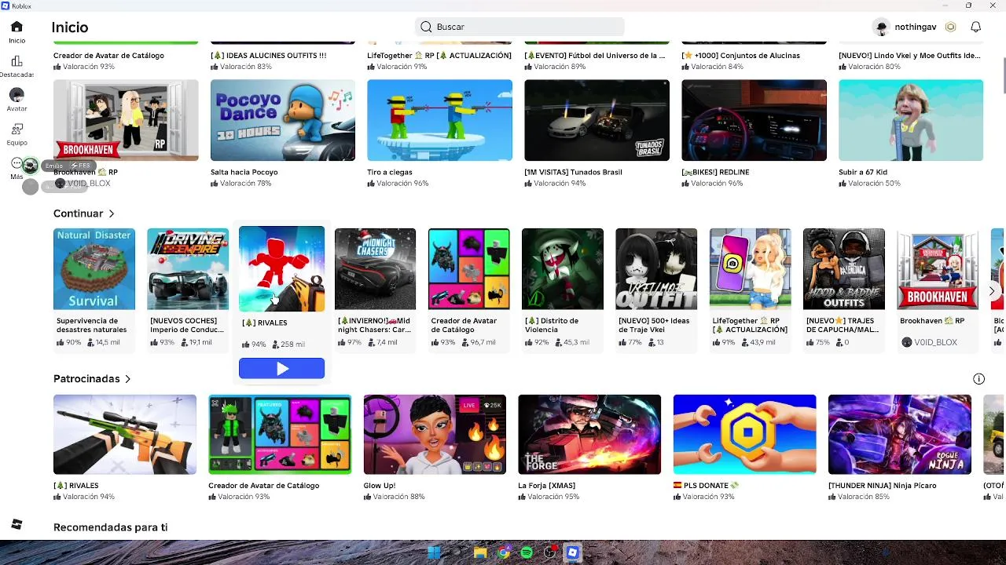Open the Tiro a ciegas game thumbnail
The width and height of the screenshot is (1006, 565).
pos(439,120)
